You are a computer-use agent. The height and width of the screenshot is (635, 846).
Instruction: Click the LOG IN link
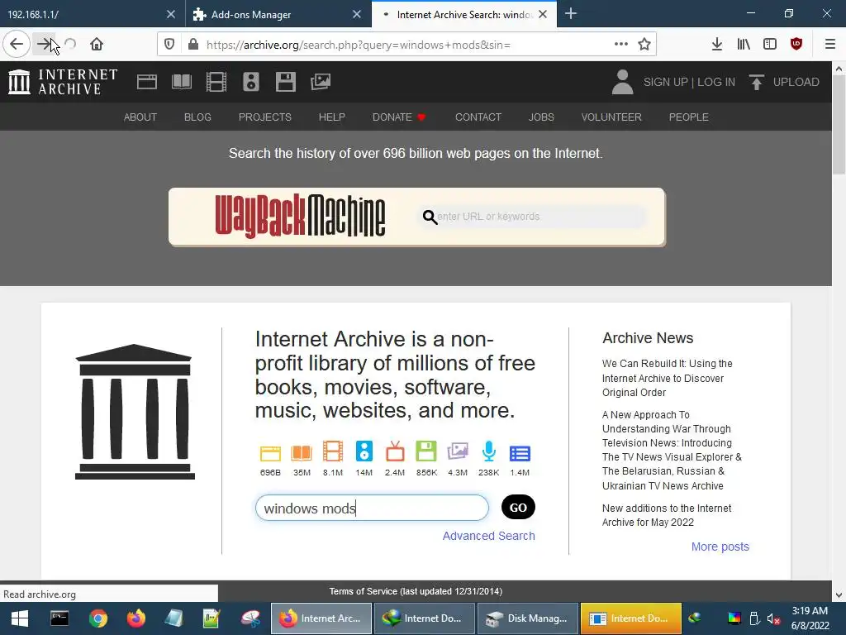pos(716,82)
